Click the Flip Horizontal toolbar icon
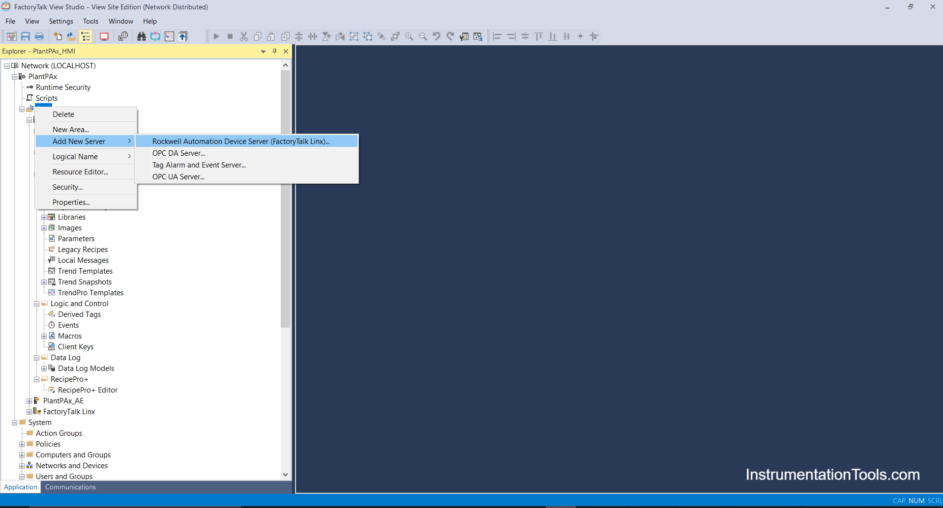Viewport: 943px width, 508px height. [340, 36]
